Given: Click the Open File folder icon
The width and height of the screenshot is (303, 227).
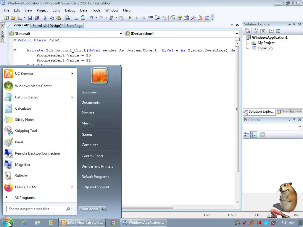Looking at the screenshot, I should tap(13, 18).
